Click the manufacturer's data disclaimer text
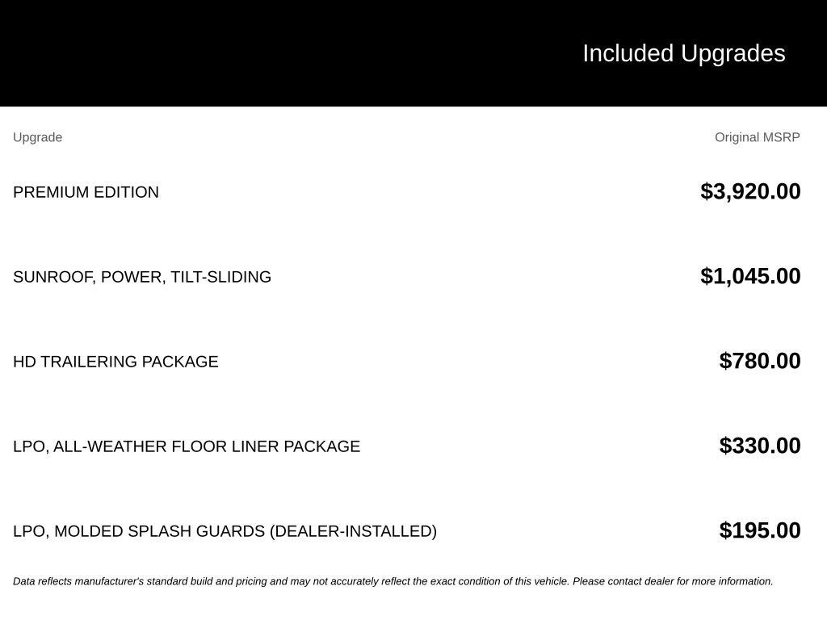This screenshot has width=827, height=620. click(x=393, y=581)
